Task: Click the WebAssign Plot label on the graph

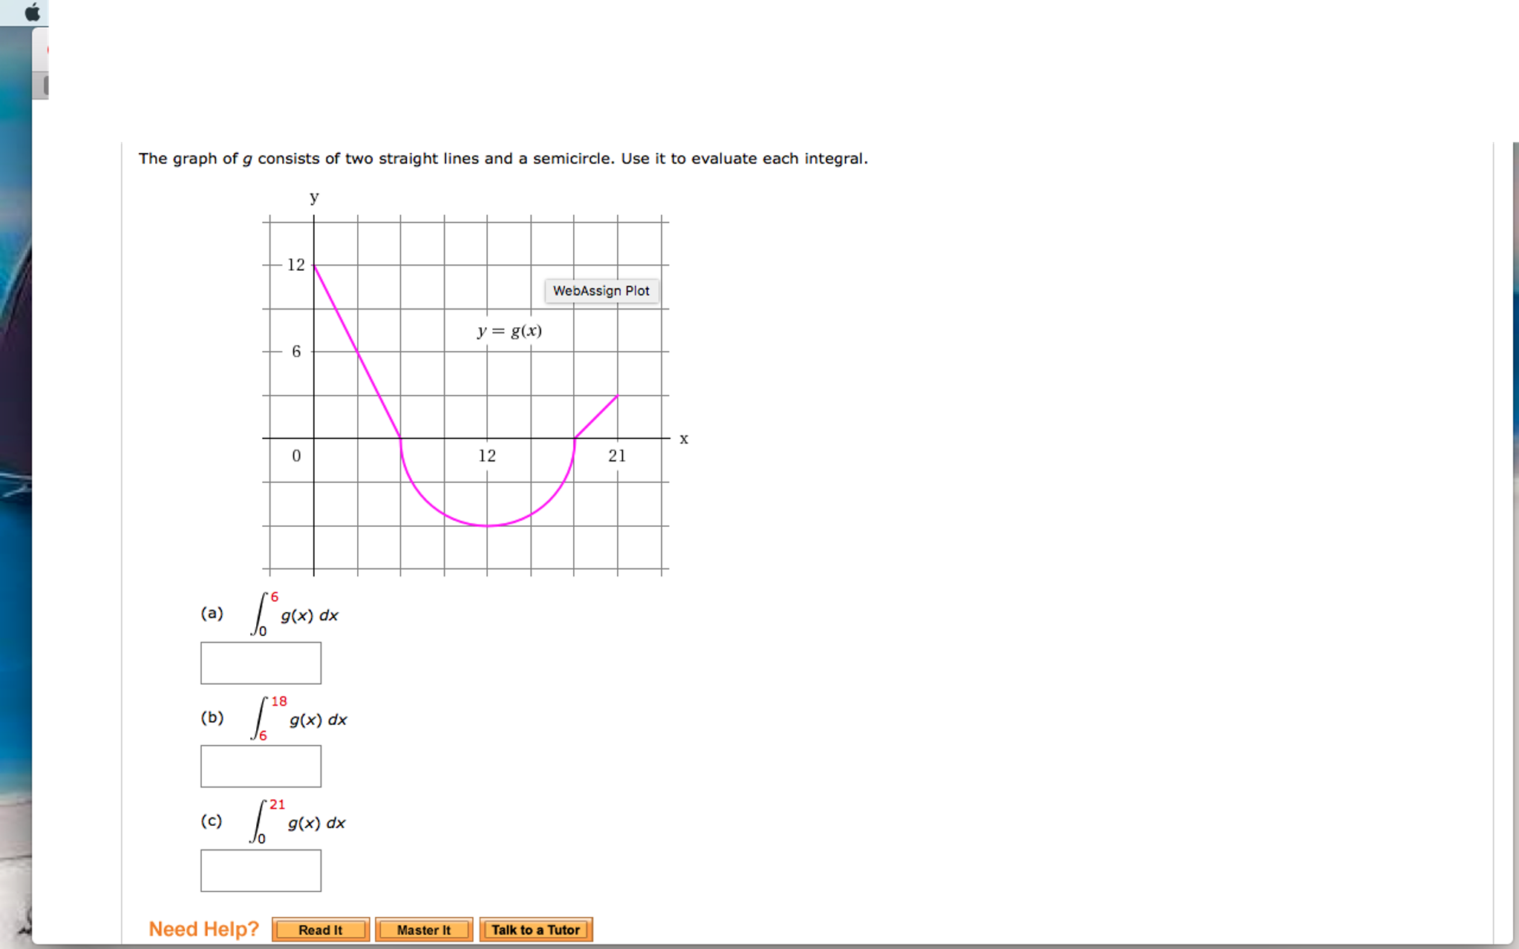Action: [601, 291]
